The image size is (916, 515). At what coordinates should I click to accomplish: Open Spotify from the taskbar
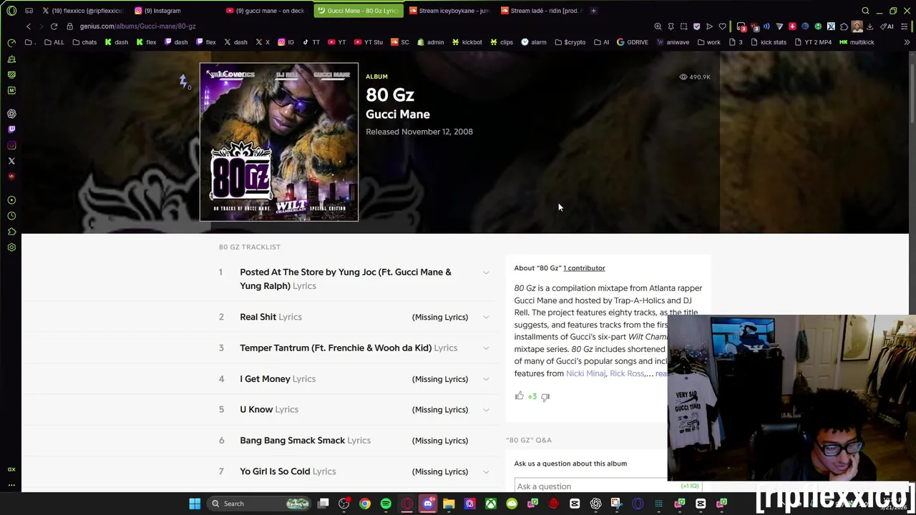386,504
